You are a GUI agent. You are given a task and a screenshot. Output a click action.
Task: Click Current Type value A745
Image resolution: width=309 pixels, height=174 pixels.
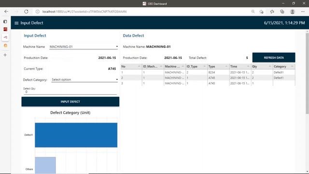point(112,69)
